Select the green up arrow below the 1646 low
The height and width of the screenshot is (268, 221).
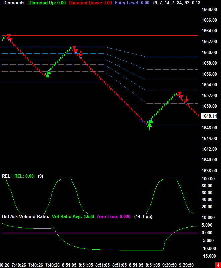coord(149,127)
